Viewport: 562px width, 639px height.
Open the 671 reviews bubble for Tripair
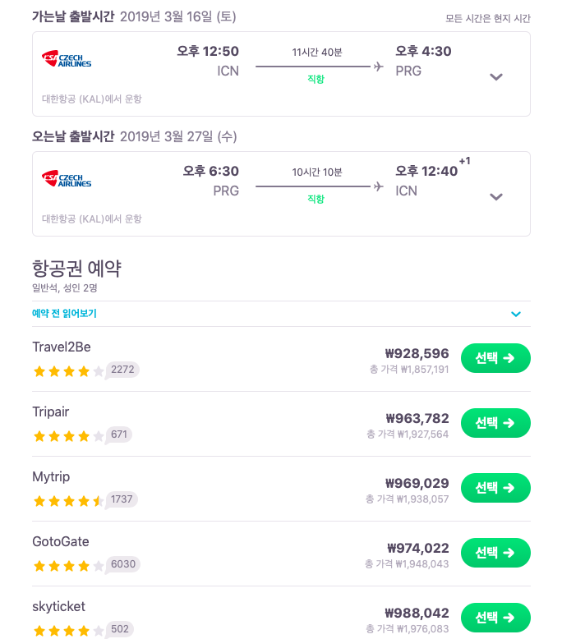pos(118,434)
